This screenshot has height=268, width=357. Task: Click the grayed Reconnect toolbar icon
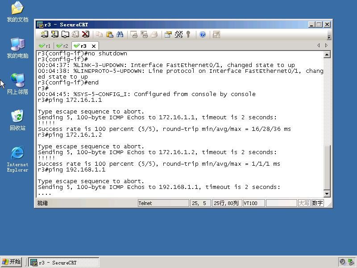point(75,34)
